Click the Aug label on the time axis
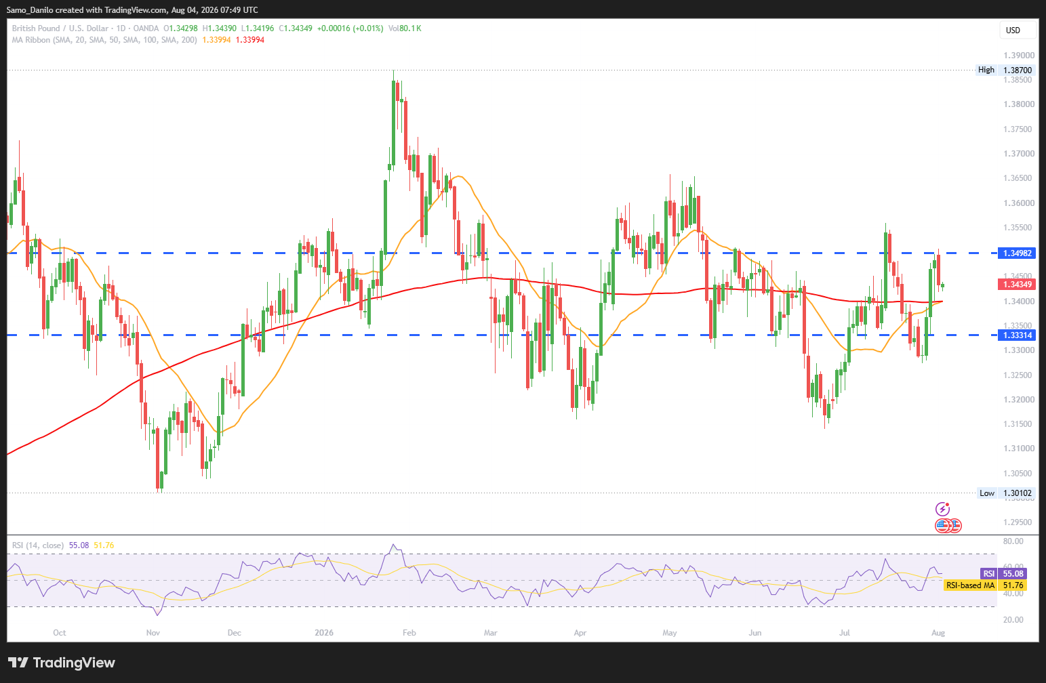 pyautogui.click(x=938, y=633)
